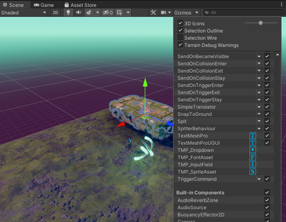286x222 pixels.
Task: Click the gizmo list scroll up arrow
Action: [278, 55]
